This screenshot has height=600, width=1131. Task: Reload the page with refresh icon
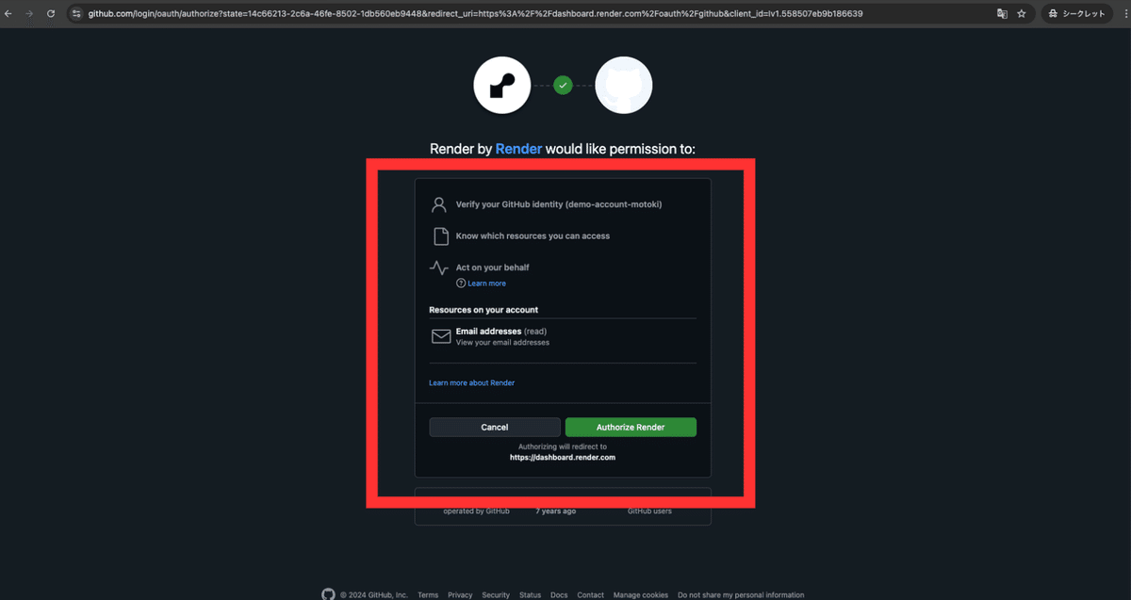click(51, 14)
